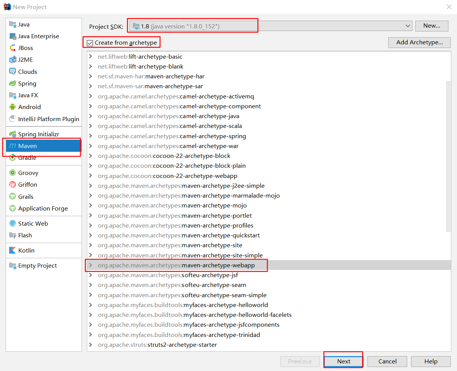Select camel-archetype-activemq in the list
457x371 pixels.
269,96
